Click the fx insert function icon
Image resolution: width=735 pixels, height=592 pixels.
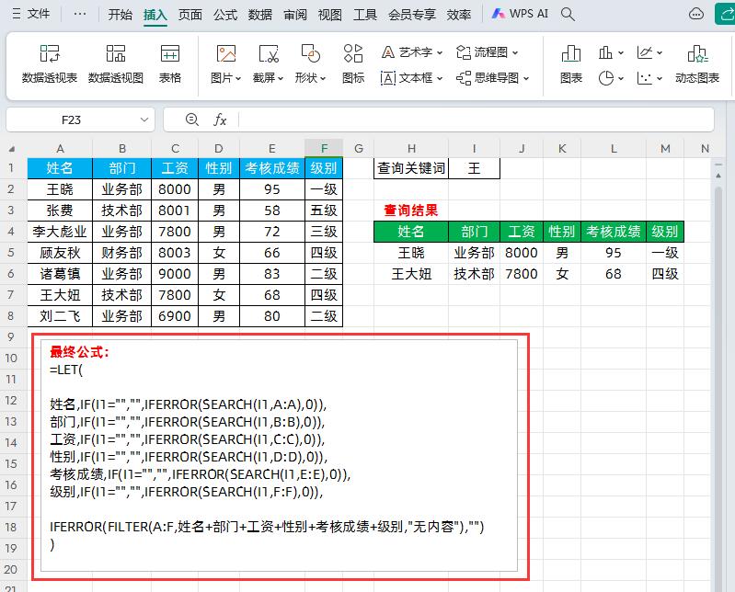[220, 120]
